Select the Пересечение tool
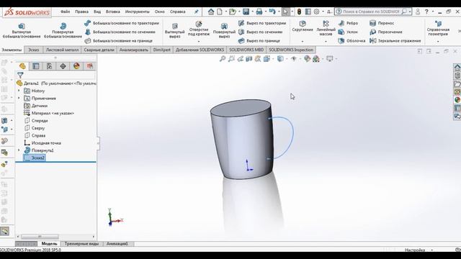 pyautogui.click(x=386, y=32)
